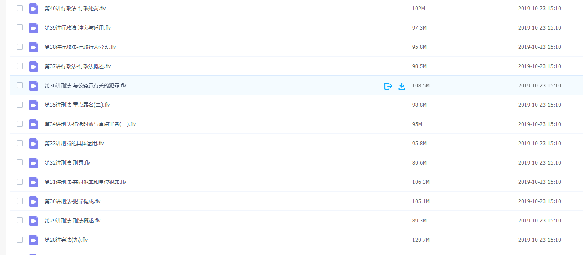Open file 第30讲刑法-犯罪构成.flv
The width and height of the screenshot is (583, 255).
(x=73, y=201)
